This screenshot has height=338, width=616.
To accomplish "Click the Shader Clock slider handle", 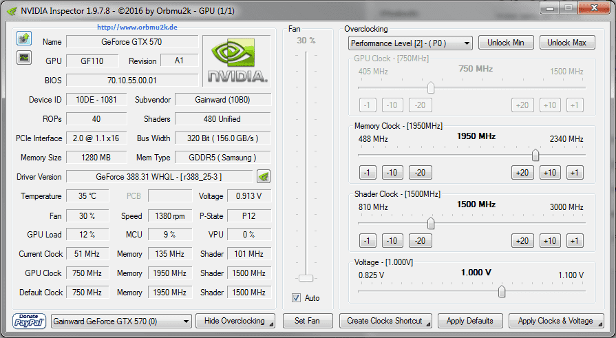I will 431,223.
